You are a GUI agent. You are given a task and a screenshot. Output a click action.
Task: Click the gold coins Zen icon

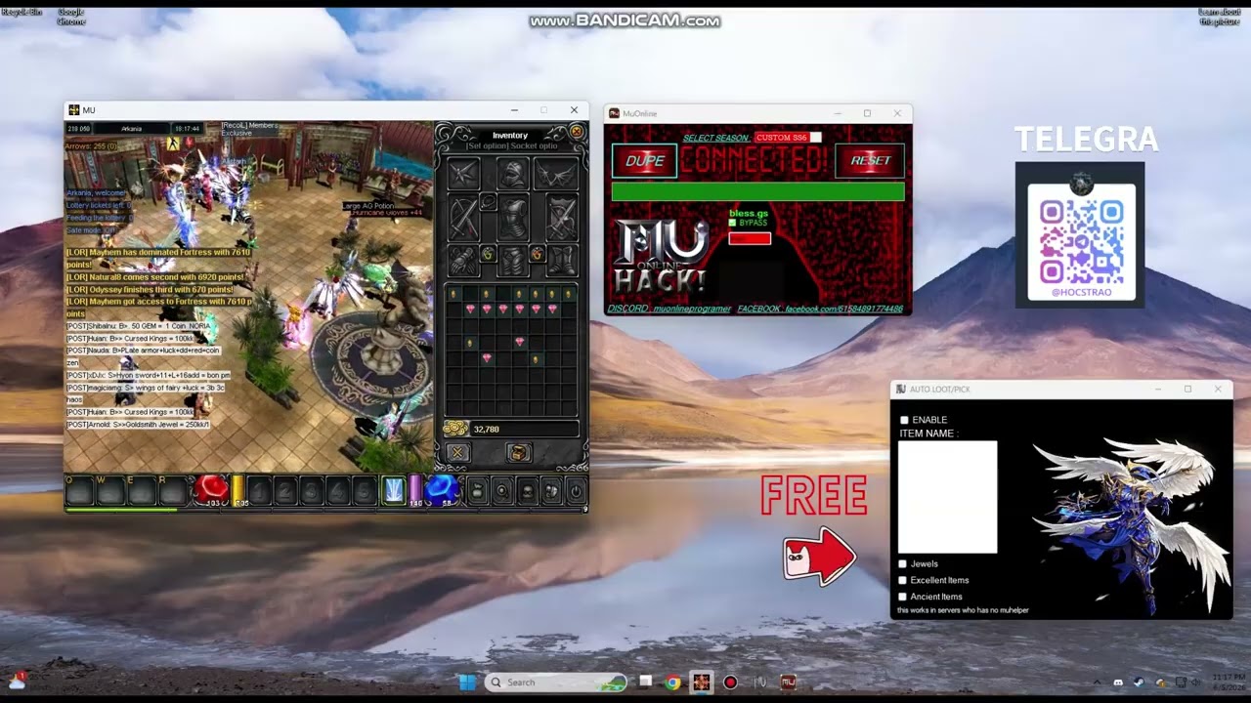pyautogui.click(x=454, y=429)
